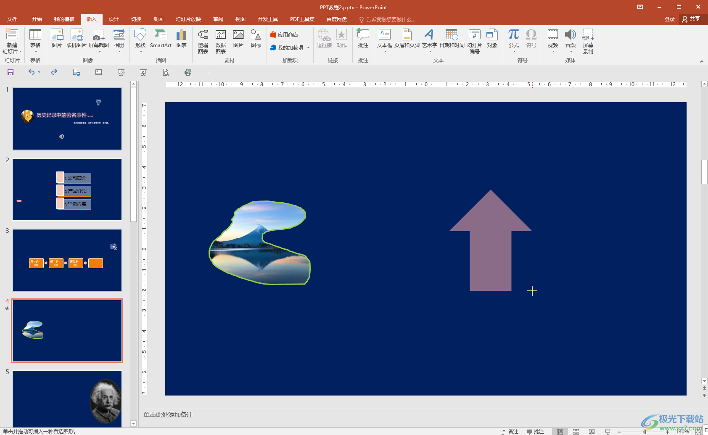Click the Audio (音频) icon

tap(571, 35)
